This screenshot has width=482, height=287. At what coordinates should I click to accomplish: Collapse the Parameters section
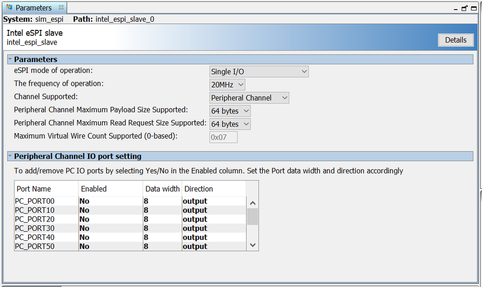pyautogui.click(x=10, y=59)
